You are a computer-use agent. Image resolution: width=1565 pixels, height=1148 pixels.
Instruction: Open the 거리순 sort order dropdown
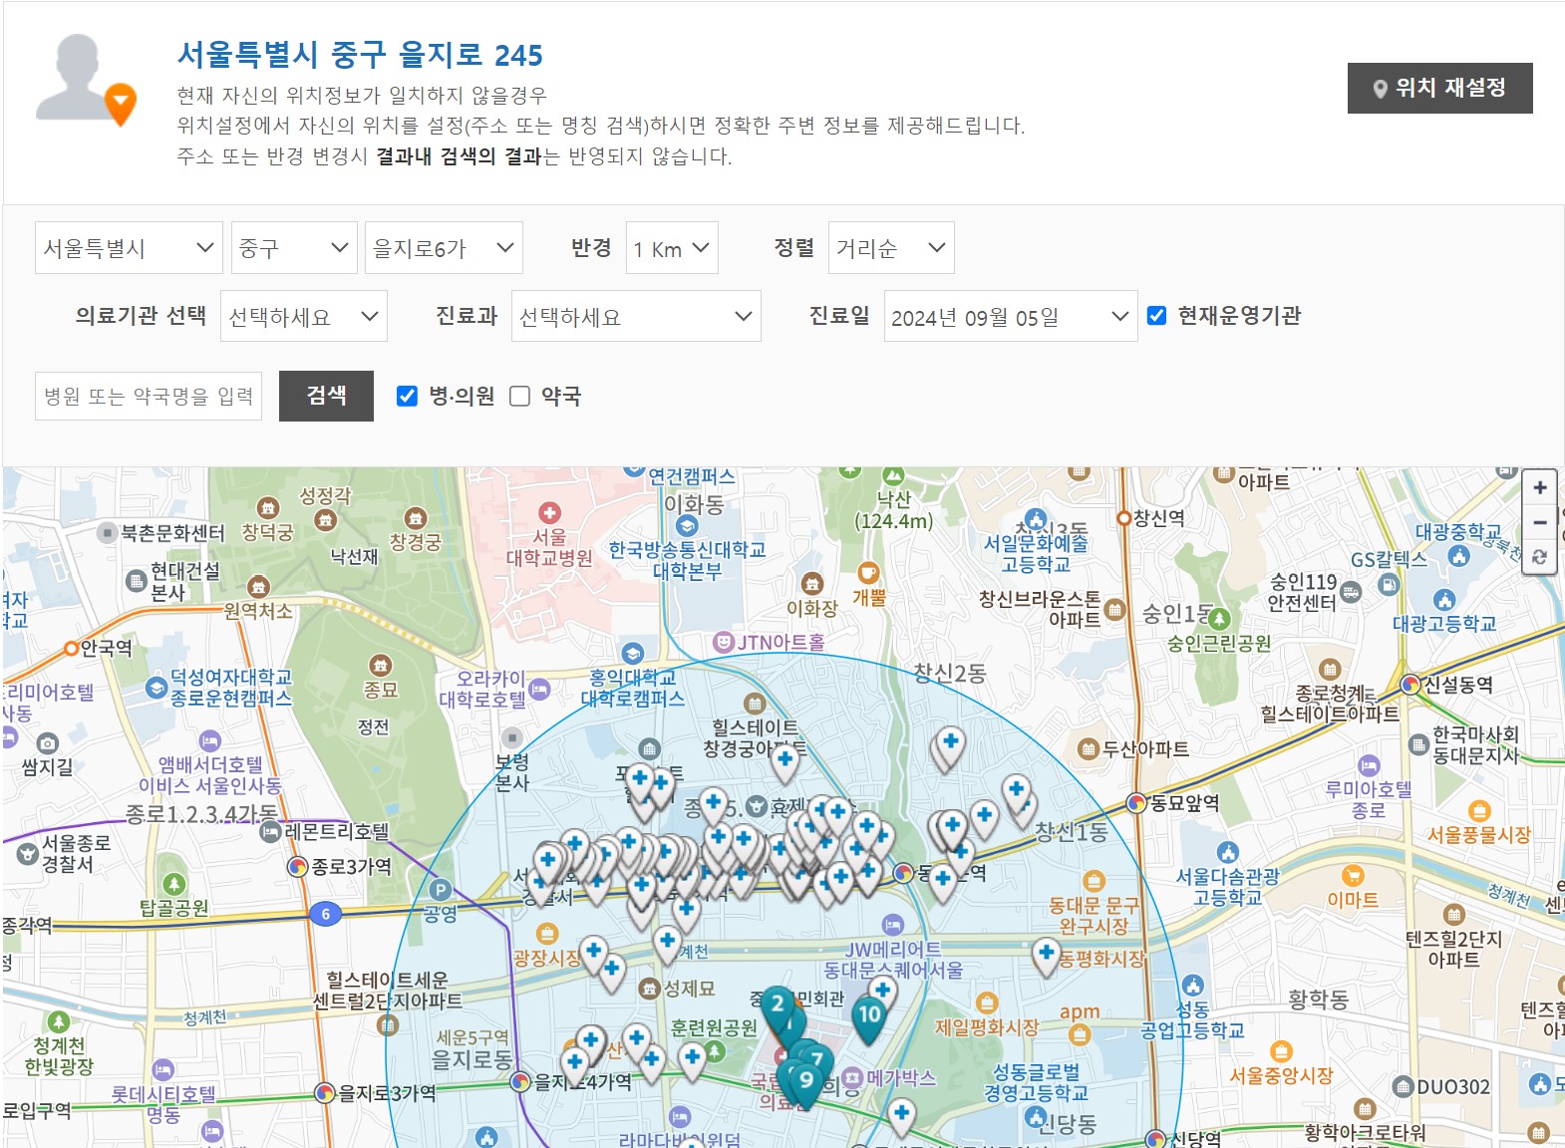point(891,247)
